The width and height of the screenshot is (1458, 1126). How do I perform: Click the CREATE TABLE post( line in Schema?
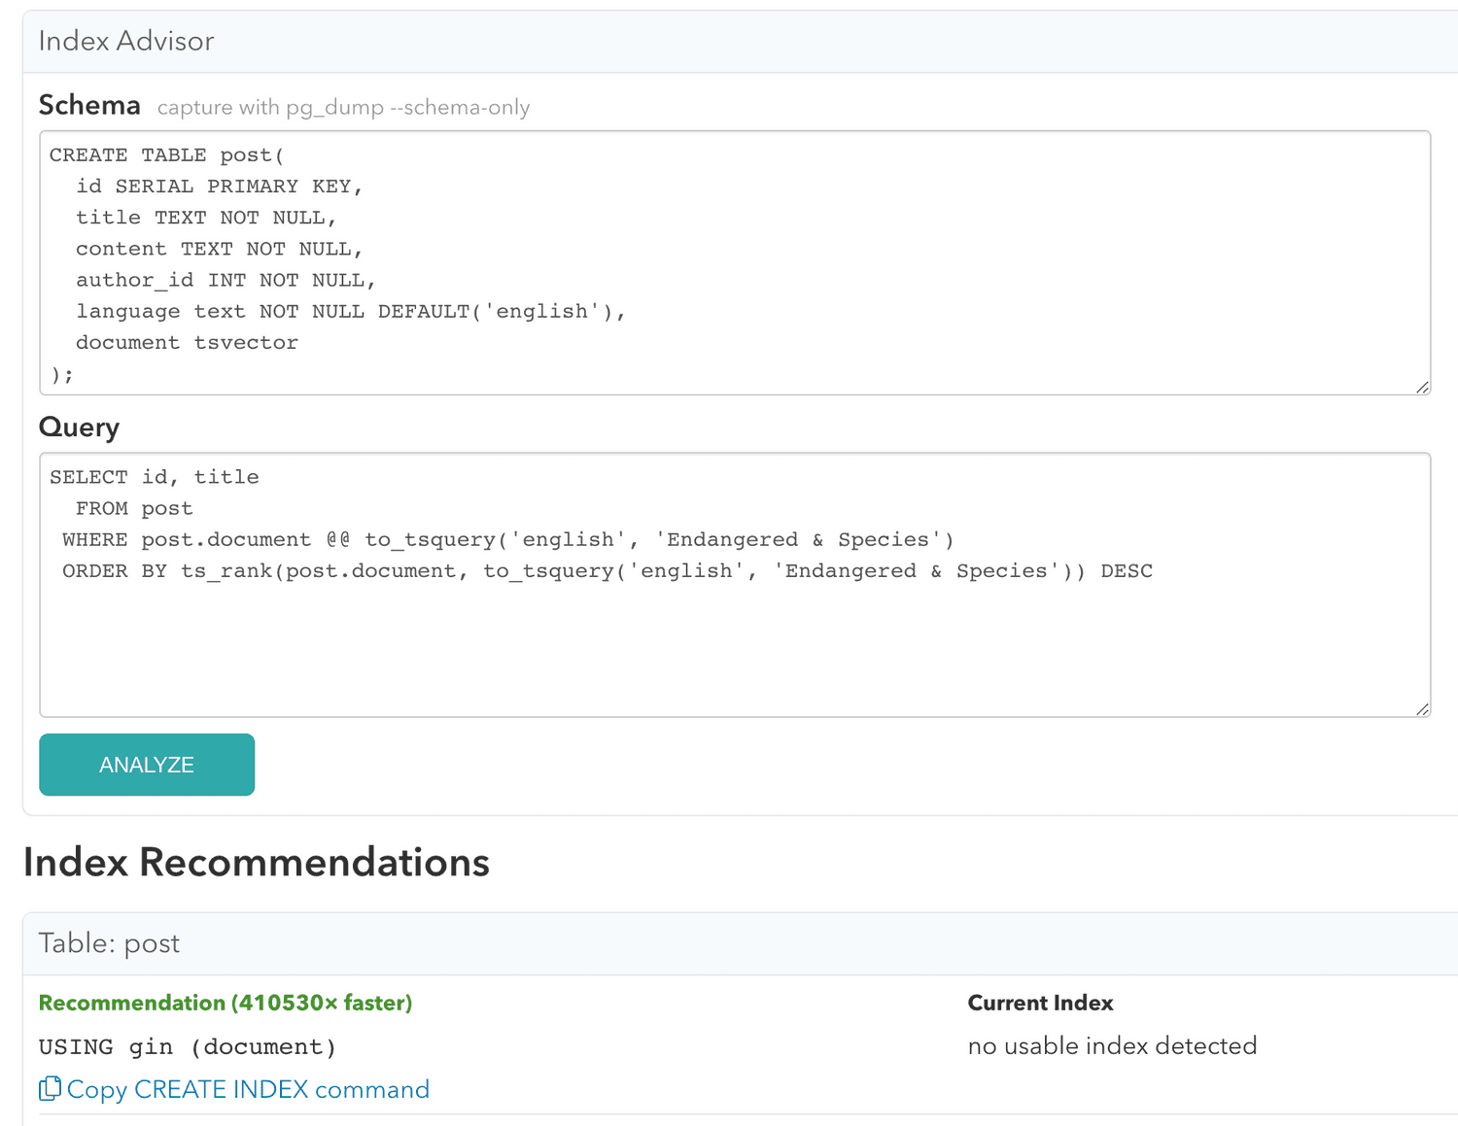166,155
